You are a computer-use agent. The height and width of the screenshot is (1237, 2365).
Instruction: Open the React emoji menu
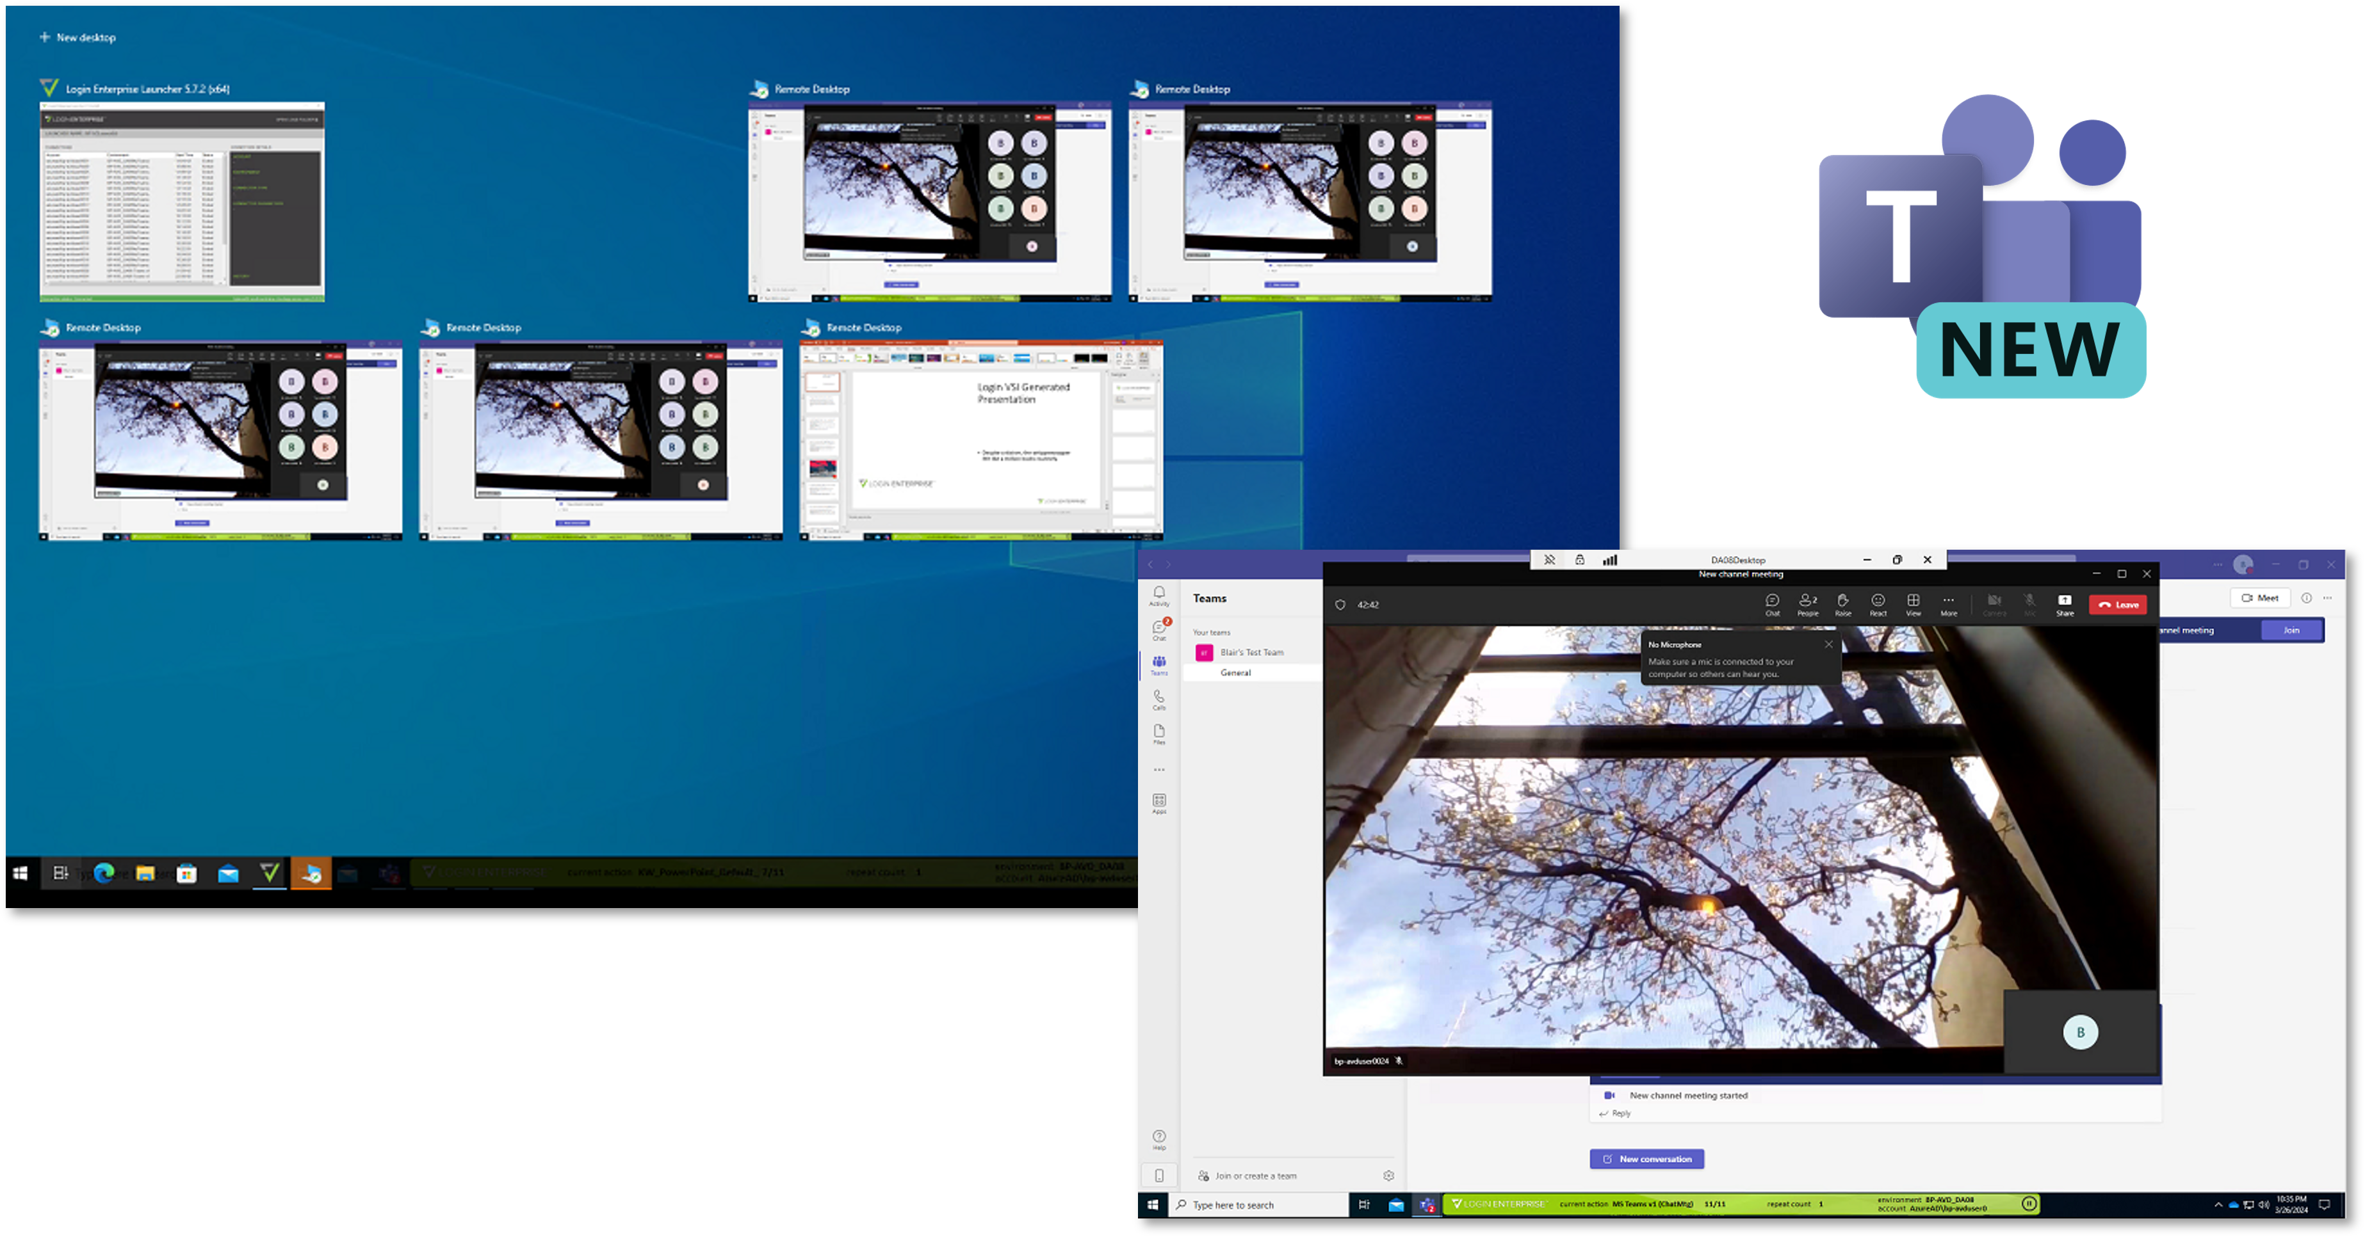[x=1878, y=603]
